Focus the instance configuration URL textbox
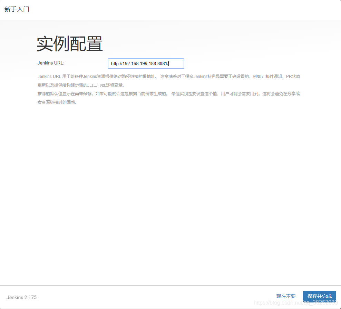This screenshot has width=341, height=309. click(x=146, y=63)
